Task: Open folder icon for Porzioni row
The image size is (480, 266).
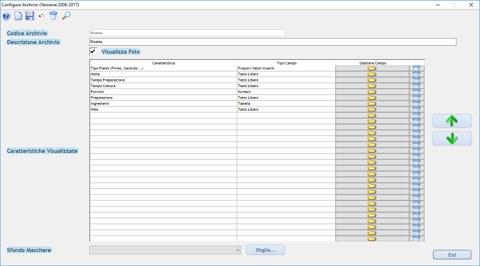Action: (372, 91)
